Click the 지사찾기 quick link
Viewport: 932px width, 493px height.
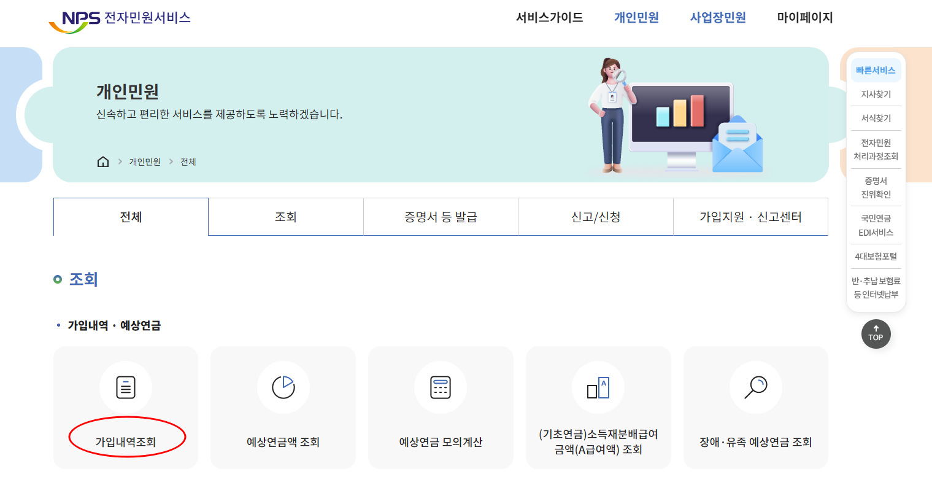tap(876, 93)
